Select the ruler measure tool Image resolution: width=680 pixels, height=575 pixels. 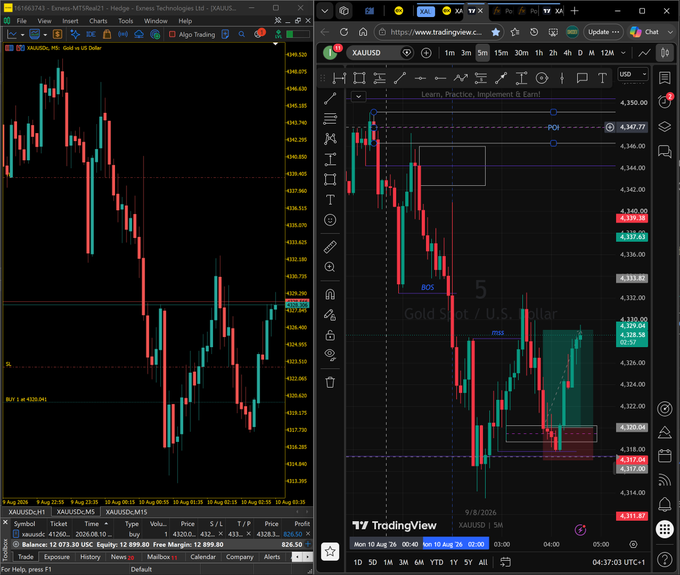330,246
